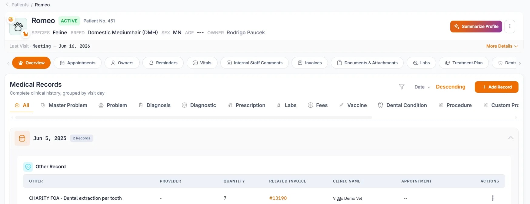
Task: Click CHARITY FOA - Dental extraction per tooth
Action: point(75,198)
